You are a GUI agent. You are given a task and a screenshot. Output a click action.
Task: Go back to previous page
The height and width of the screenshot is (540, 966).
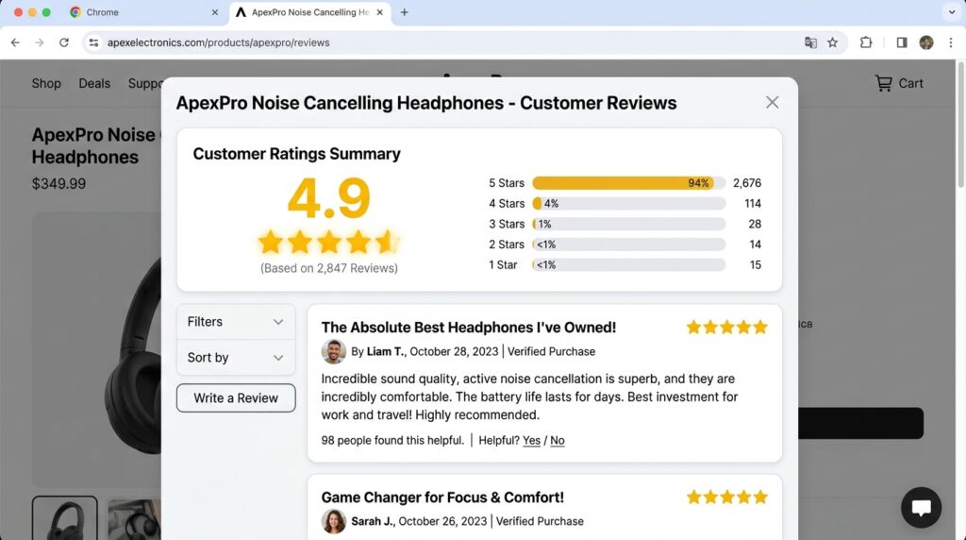pos(15,42)
